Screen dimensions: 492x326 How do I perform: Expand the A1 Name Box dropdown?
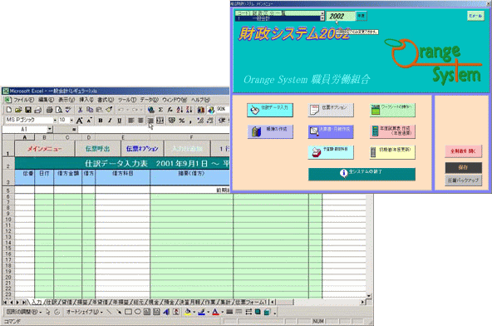(50, 129)
